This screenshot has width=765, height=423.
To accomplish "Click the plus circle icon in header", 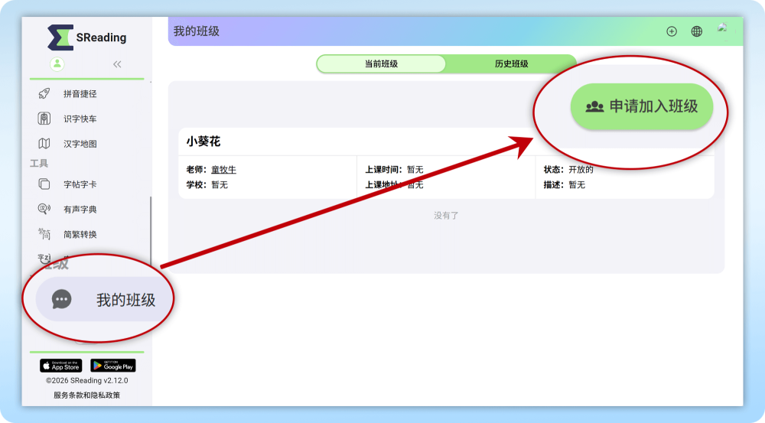I will pos(672,31).
